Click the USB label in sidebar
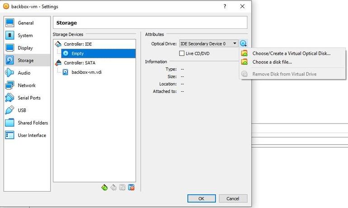348x208 pixels. (22, 110)
